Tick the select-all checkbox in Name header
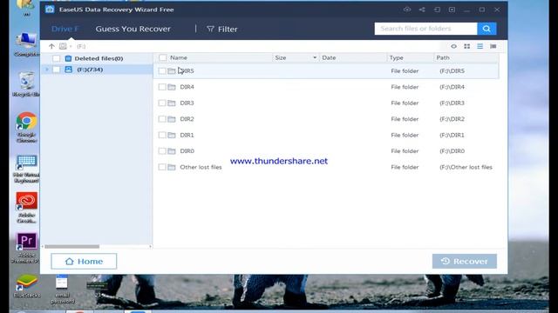558x313 pixels. point(163,57)
